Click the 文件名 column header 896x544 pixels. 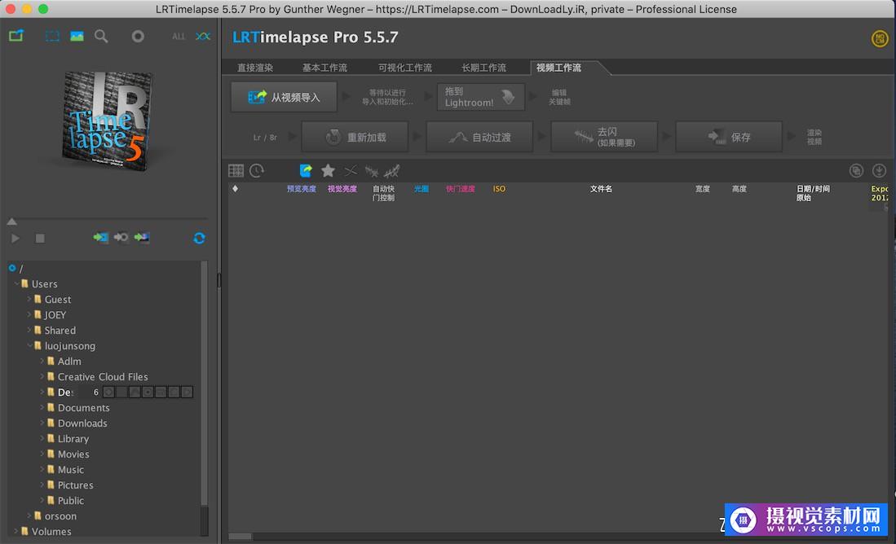(601, 189)
